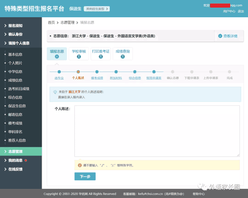Viewport: 248px width, 198px height.
Task: Open 帮助中心 footer link
Action: (x=199, y=194)
